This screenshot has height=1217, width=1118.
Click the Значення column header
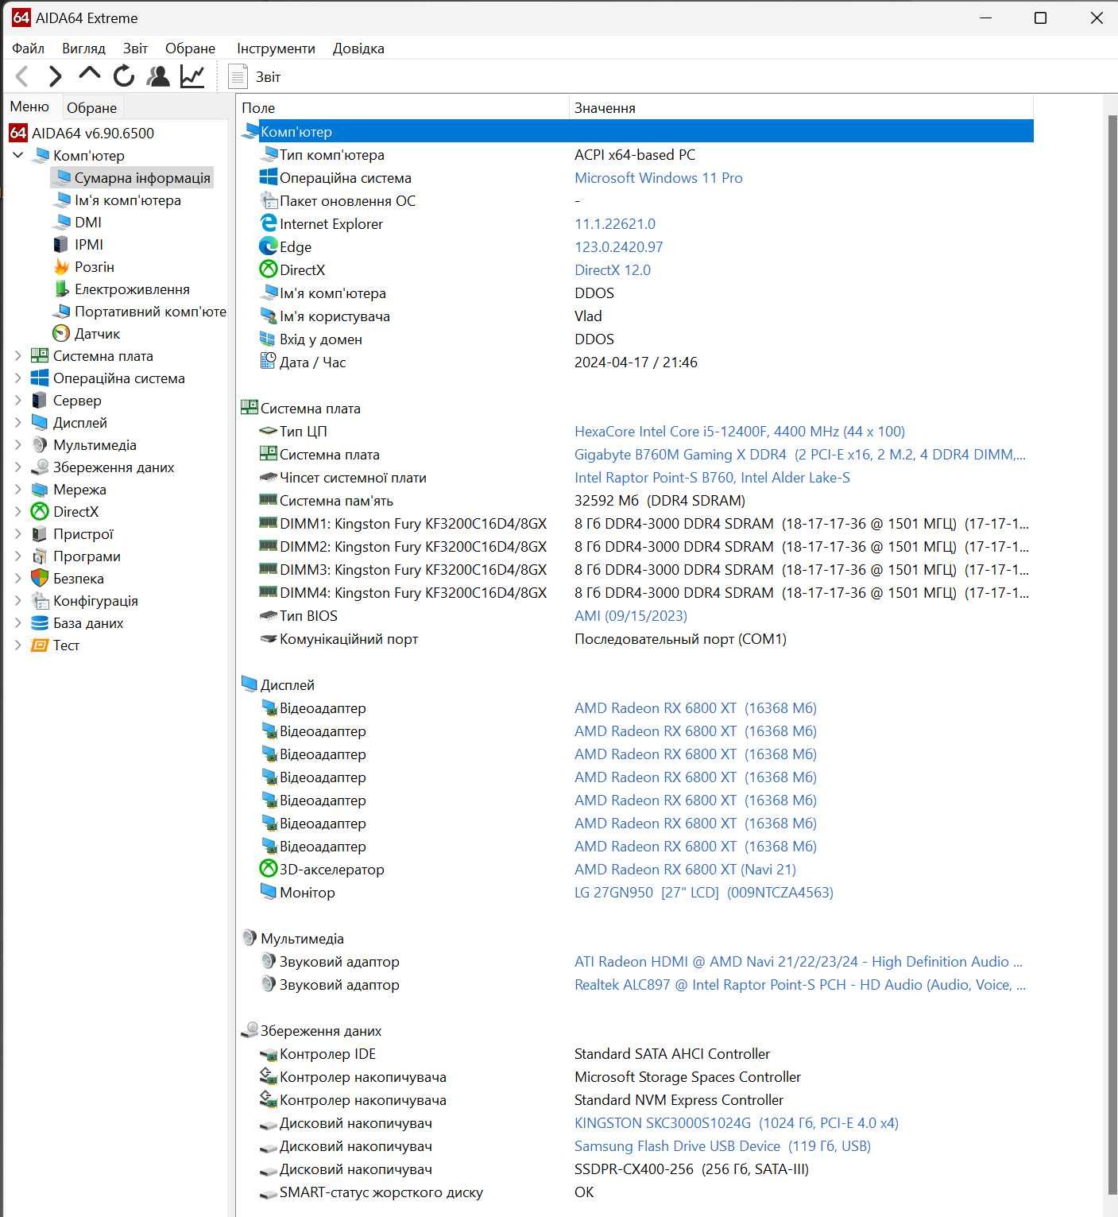(x=801, y=107)
